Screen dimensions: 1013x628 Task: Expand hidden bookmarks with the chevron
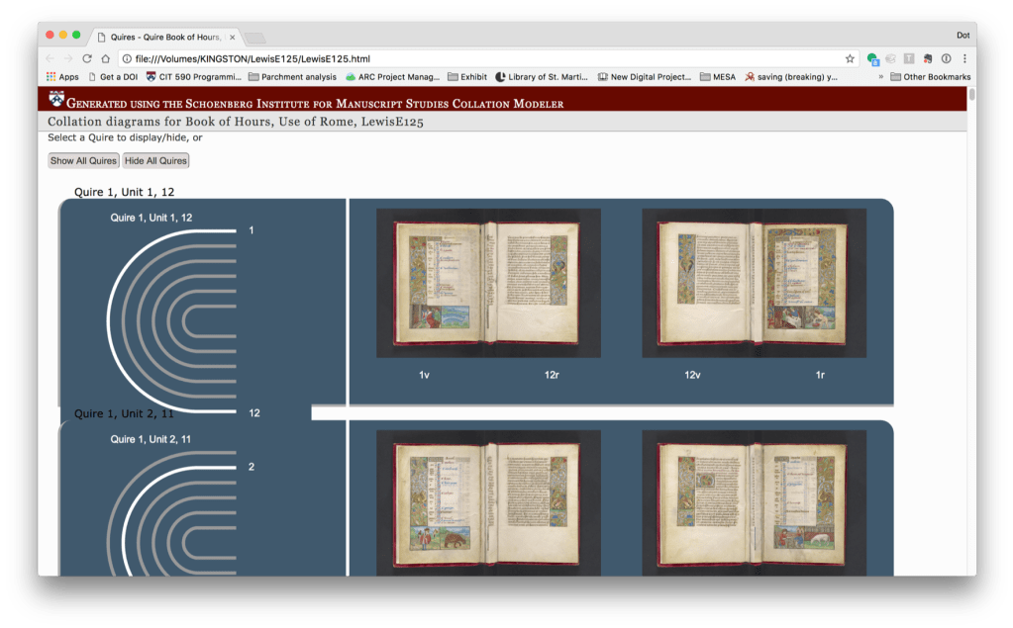point(880,76)
